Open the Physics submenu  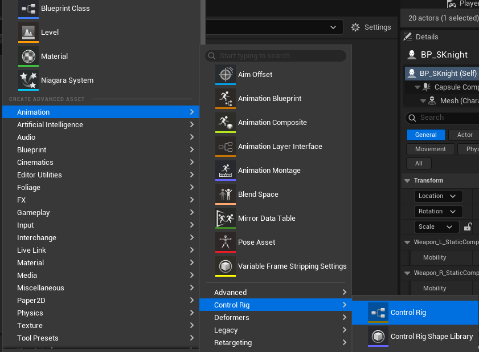click(101, 313)
